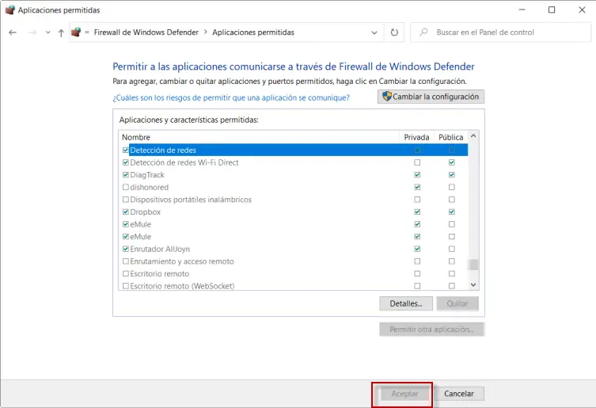Screen dimensions: 596x408
Task: Select the DiagTrack row text
Action: pos(147,175)
